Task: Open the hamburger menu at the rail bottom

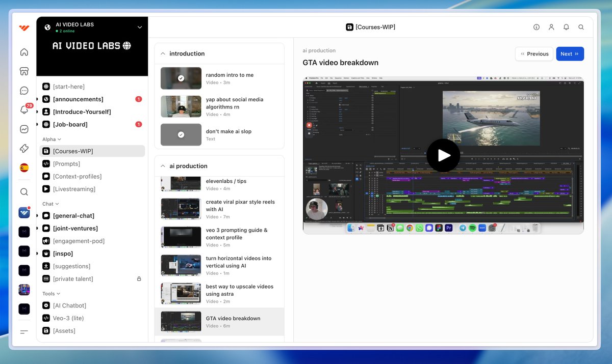Action: click(x=24, y=332)
